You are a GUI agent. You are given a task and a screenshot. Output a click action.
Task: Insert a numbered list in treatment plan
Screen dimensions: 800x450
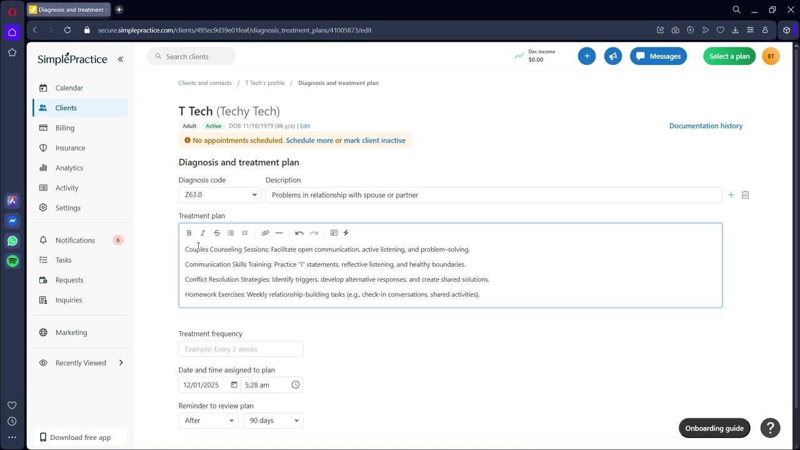coord(245,233)
